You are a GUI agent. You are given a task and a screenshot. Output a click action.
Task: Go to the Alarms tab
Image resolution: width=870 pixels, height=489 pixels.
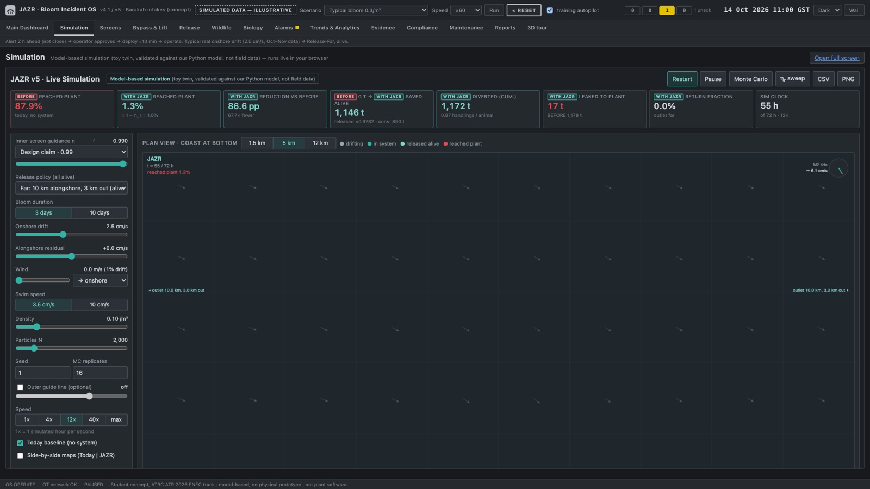[x=286, y=28]
